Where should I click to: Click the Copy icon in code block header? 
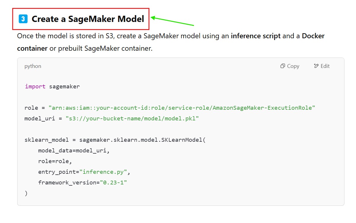click(283, 66)
